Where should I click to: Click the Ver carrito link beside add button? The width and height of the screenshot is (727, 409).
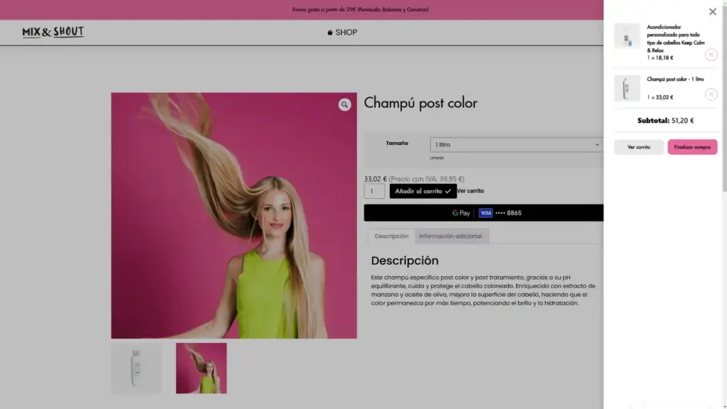pos(471,191)
